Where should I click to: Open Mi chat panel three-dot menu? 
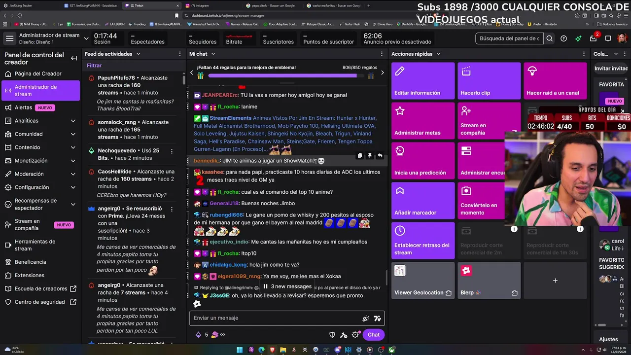[x=382, y=54]
